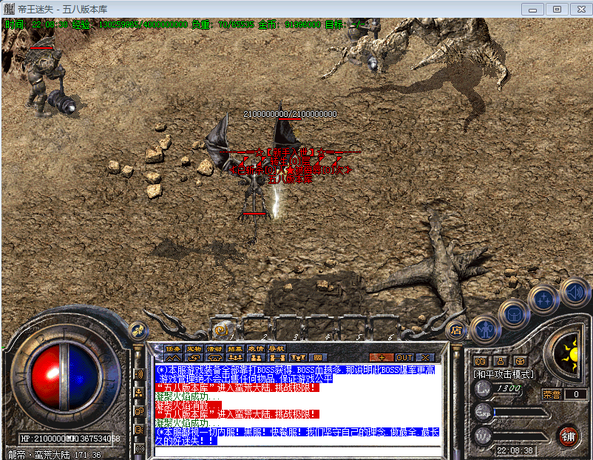Screen dimensions: 593x460
Task: Click the green chat line 凝聚火焰成功 above red 凝聚火焰消散
Action: (188, 397)
